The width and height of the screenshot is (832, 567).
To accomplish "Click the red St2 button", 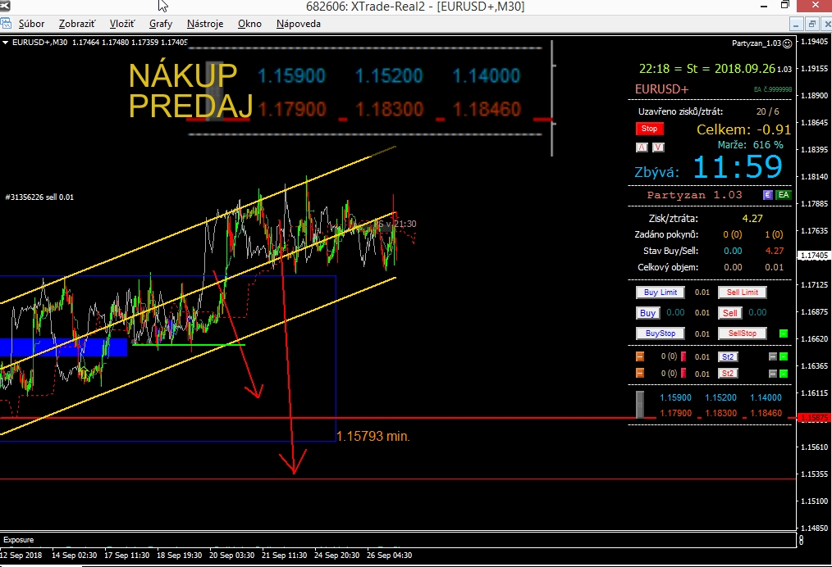I will [728, 373].
